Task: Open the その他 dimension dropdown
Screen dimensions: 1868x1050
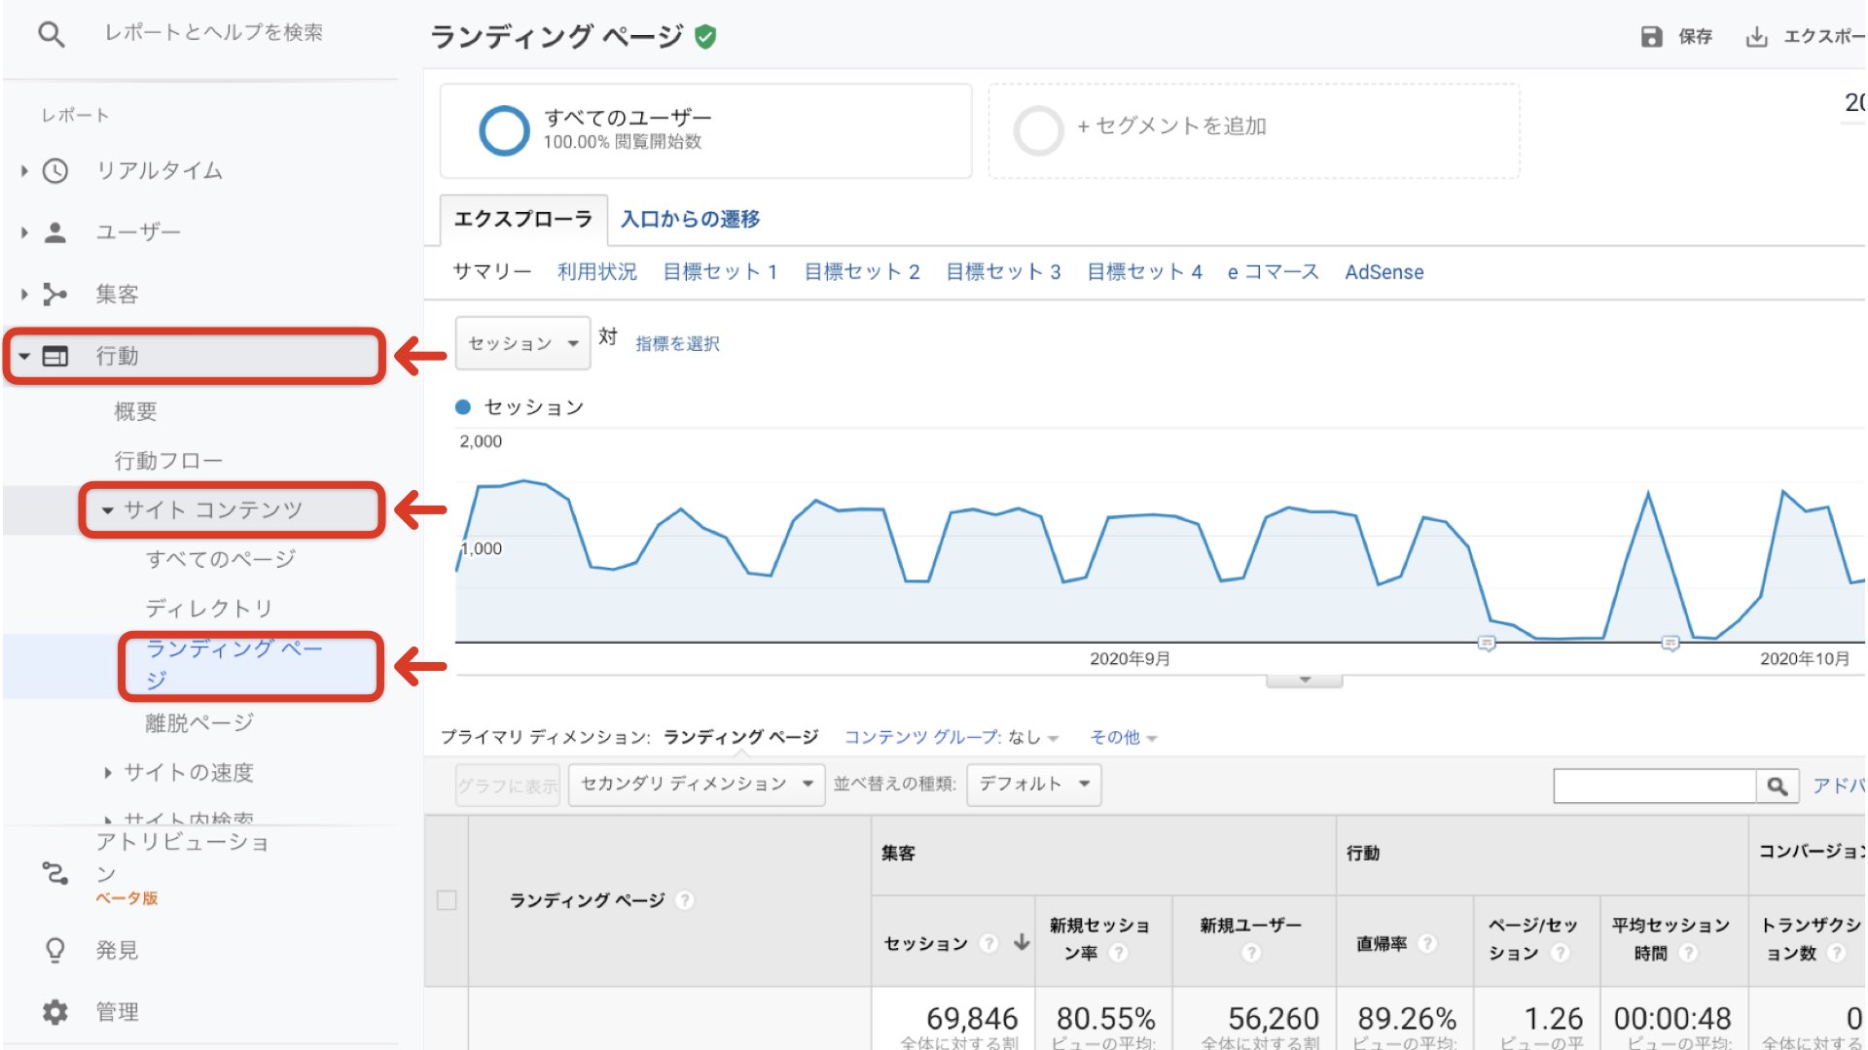Action: [x=1123, y=737]
